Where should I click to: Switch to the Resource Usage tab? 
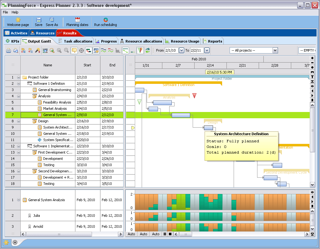(x=182, y=41)
